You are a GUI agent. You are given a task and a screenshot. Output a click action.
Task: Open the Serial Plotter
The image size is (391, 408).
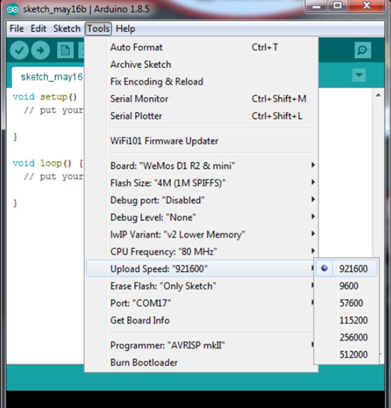[x=136, y=116]
